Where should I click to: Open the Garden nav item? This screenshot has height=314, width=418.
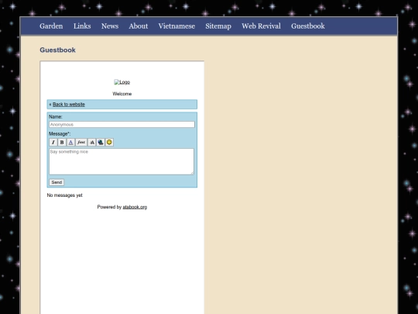(x=51, y=26)
